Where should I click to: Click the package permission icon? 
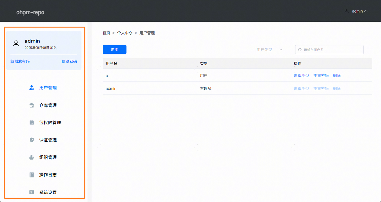31,123
